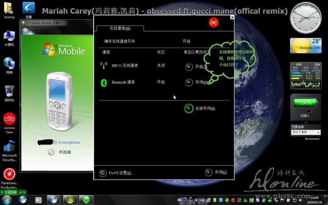Select the 802.11 开启 radio button
The height and width of the screenshot is (205, 328).
[189, 67]
